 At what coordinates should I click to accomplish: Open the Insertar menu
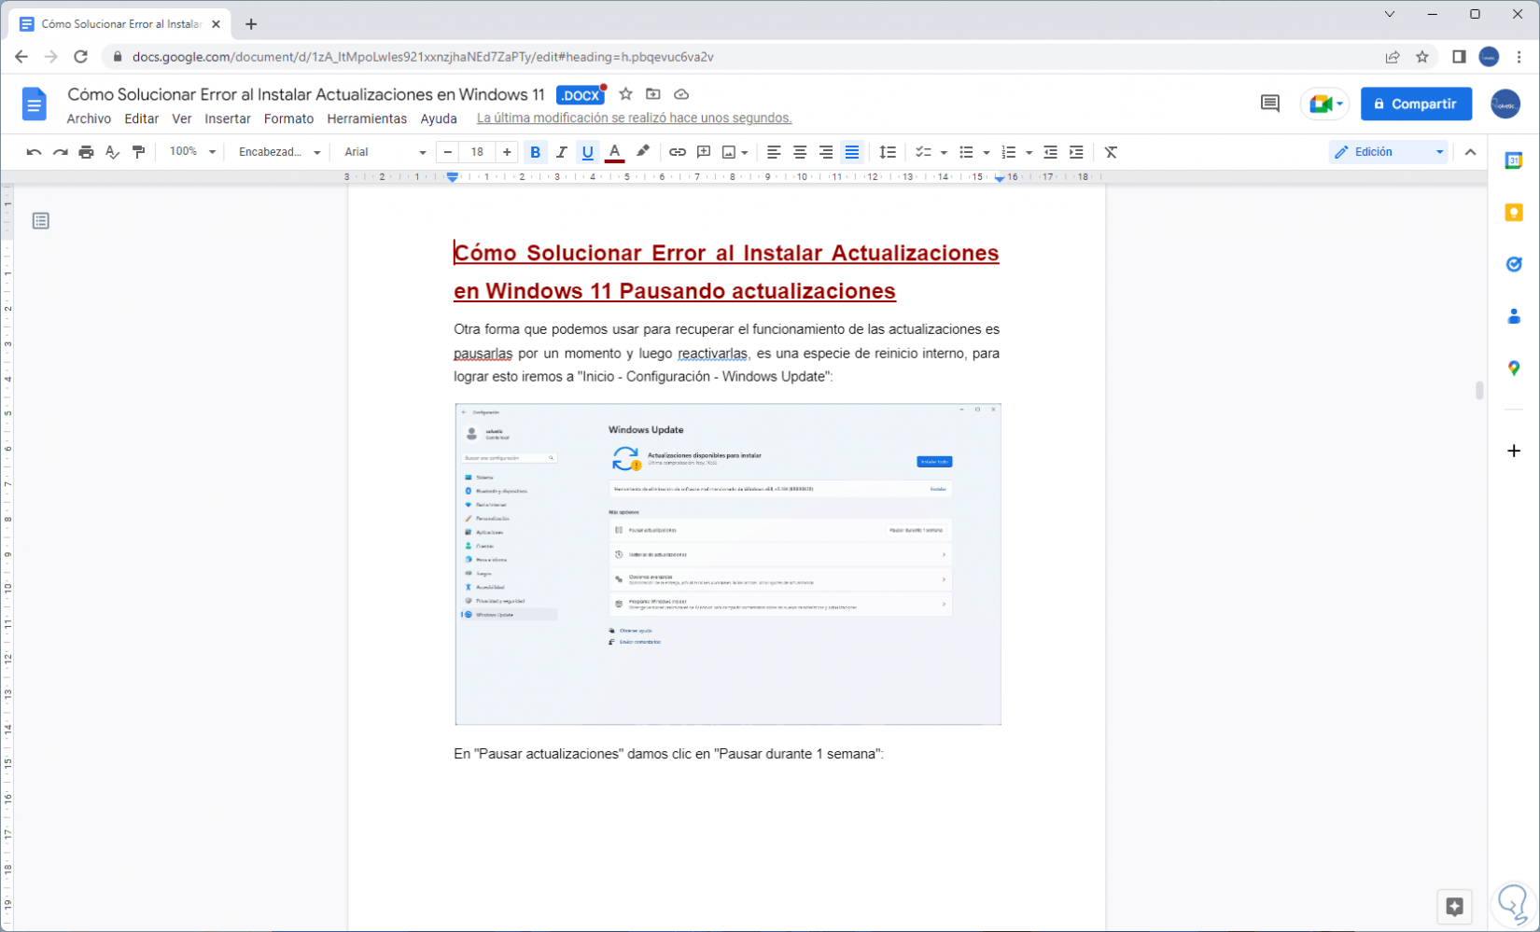point(228,118)
